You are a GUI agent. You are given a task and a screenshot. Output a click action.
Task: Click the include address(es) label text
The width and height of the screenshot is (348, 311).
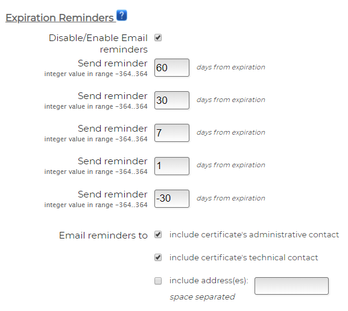pos(209,281)
